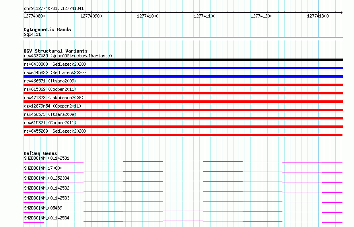The image size is (354, 227).
Task: Open variant nsv615369 (Cooper2011) label
Action: click(50, 89)
